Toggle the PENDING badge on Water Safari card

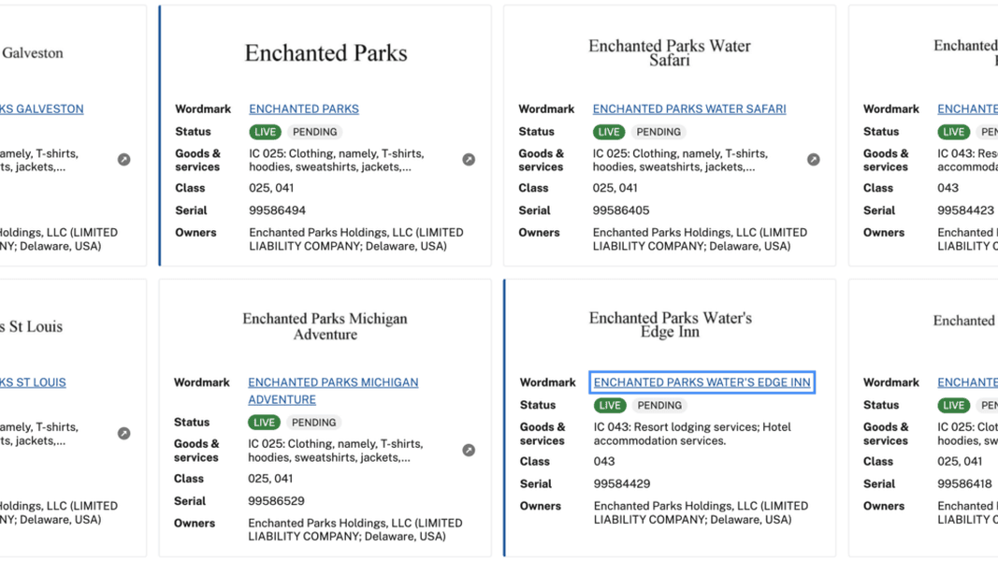tap(658, 132)
